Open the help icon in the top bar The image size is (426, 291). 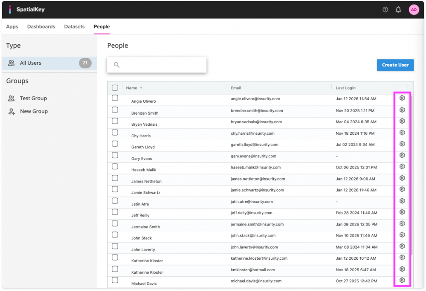[x=385, y=9]
